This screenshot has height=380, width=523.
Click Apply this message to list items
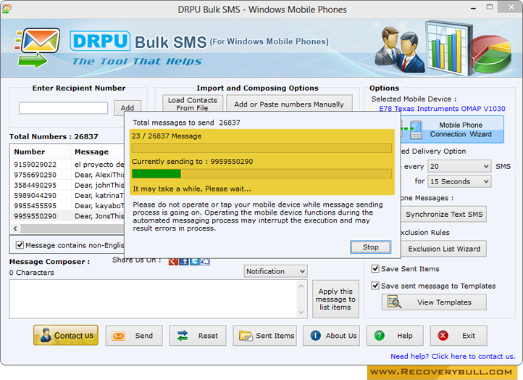click(335, 299)
